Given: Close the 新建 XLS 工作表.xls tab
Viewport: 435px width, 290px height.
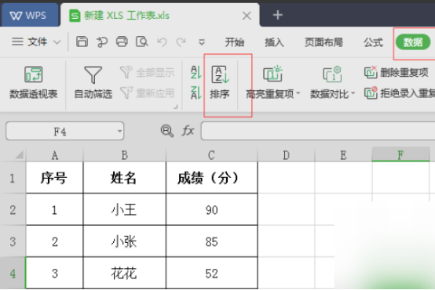Looking at the screenshot, I should [x=247, y=16].
